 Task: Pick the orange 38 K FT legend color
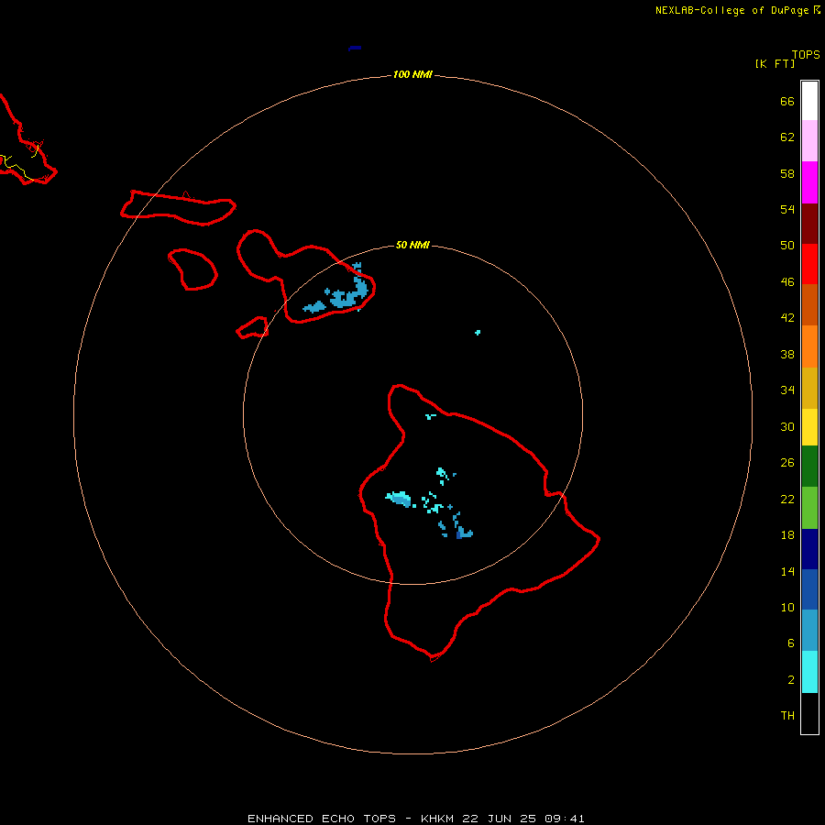(809, 346)
